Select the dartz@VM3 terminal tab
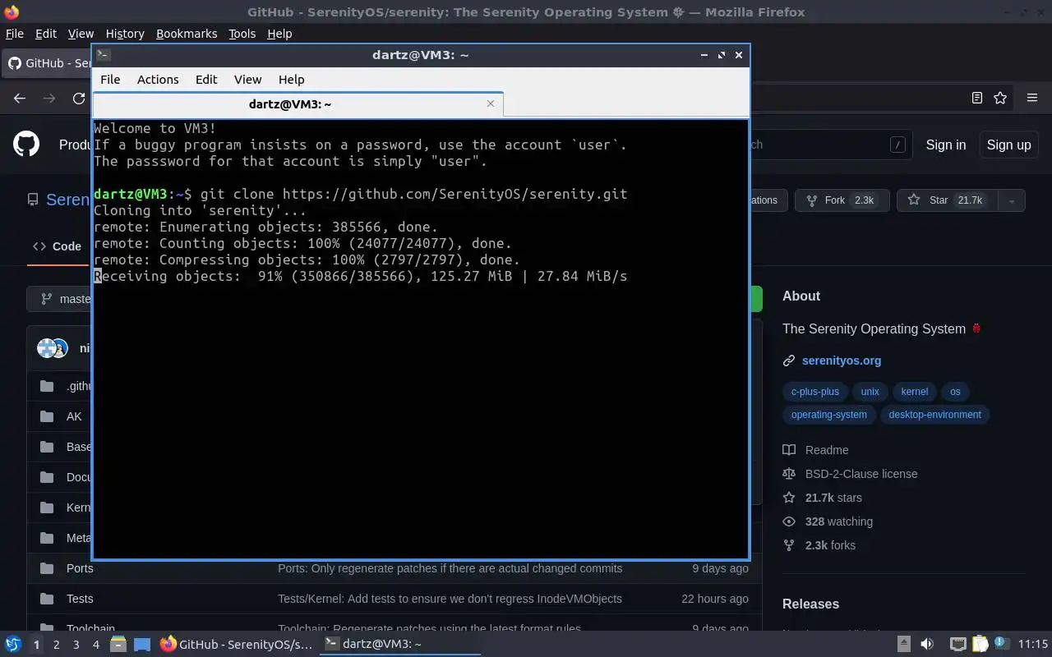The height and width of the screenshot is (657, 1052). pyautogui.click(x=298, y=104)
